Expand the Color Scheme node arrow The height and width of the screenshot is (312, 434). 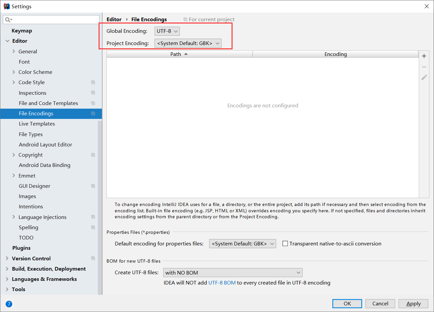tap(14, 72)
